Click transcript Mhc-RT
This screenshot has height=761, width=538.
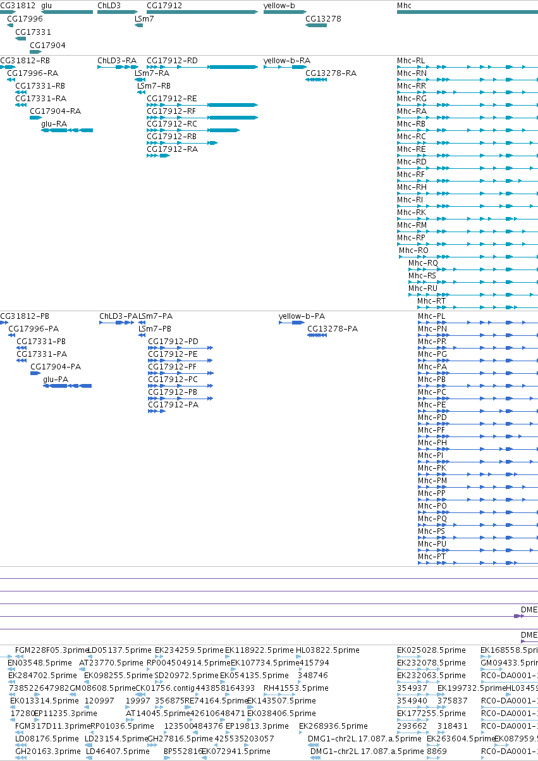(x=431, y=301)
